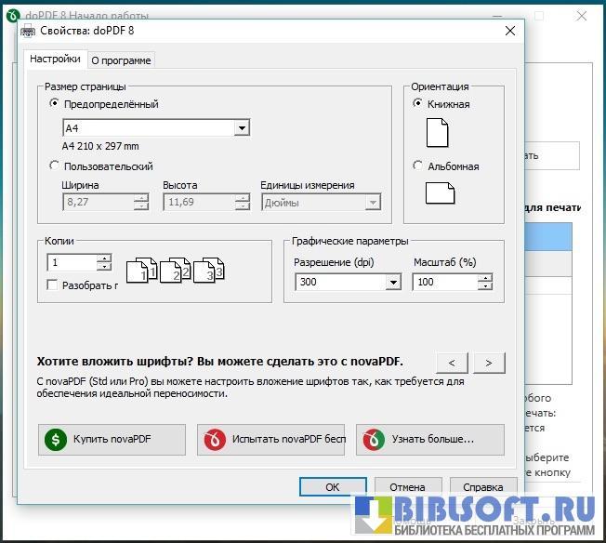Image resolution: width=606 pixels, height=543 pixels.
Task: Click the green dollar icon on Купить novaPDF
Action: (56, 439)
